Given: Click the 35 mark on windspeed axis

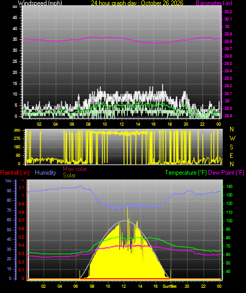Looking at the screenshot, I should [15, 40].
